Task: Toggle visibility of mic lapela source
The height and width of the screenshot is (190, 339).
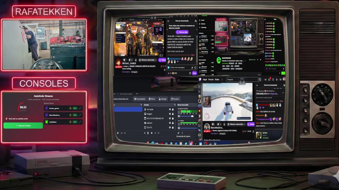Action: click(170, 109)
